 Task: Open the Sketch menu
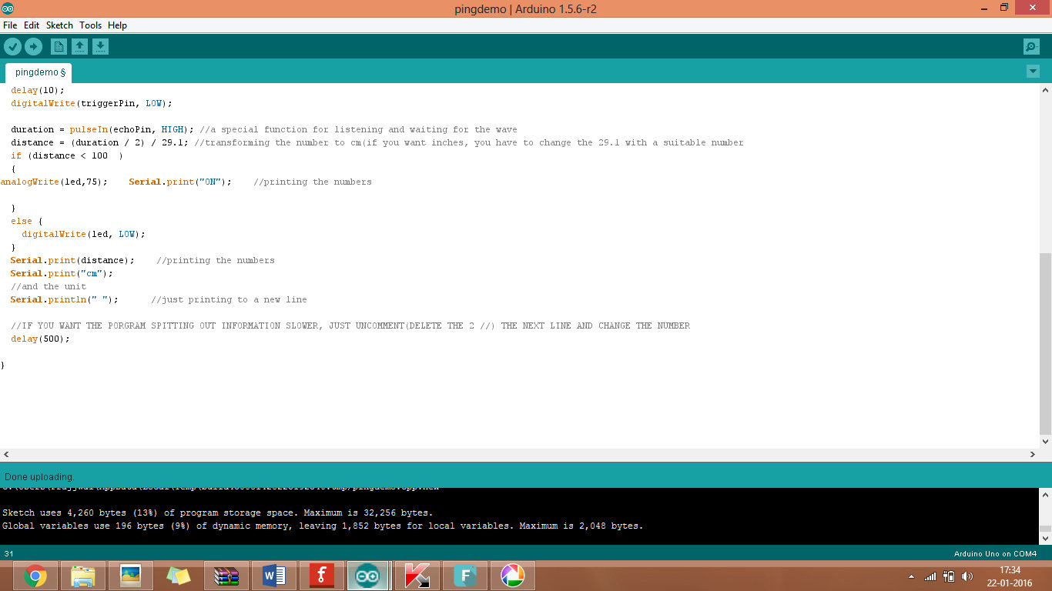click(59, 25)
